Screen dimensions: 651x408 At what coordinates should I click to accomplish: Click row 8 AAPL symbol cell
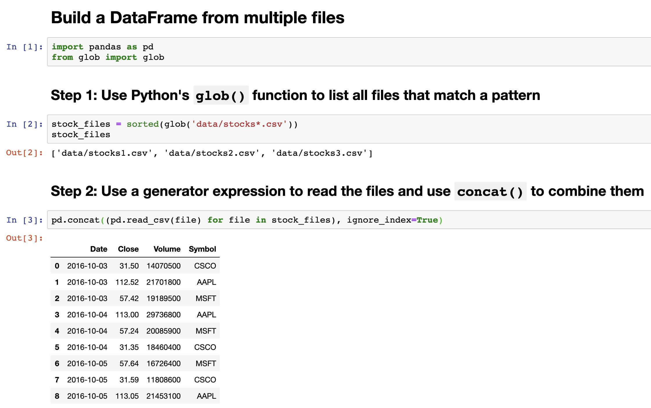pyautogui.click(x=206, y=396)
